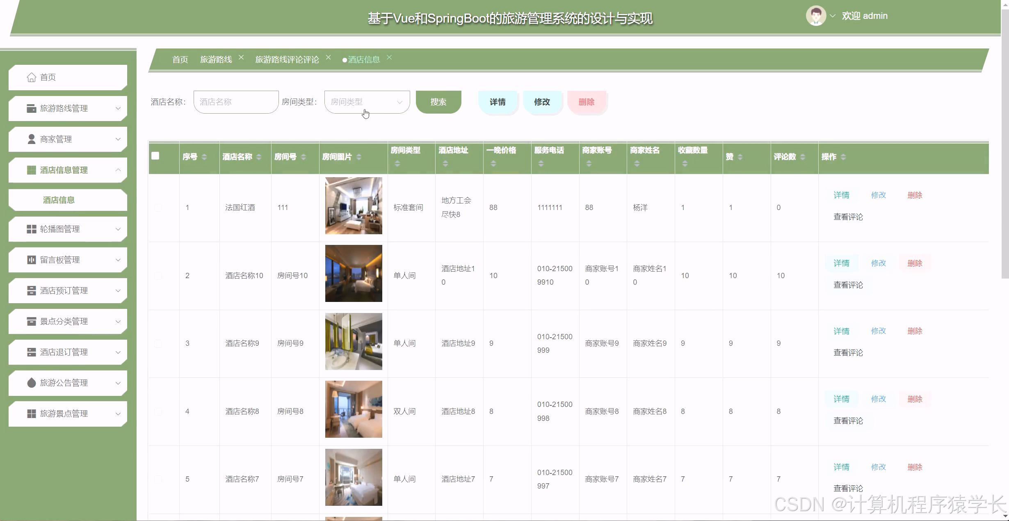Click the 商家管理 person icon
This screenshot has width=1009, height=521.
31,139
